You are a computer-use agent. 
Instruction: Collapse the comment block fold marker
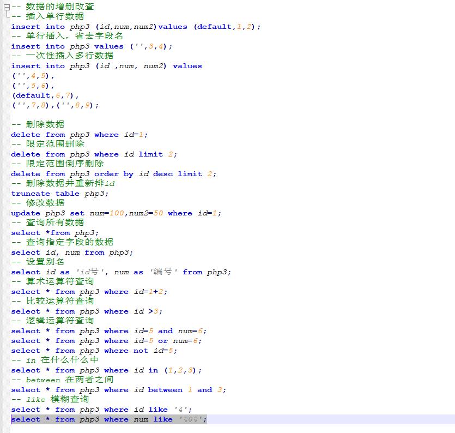(7, 7)
